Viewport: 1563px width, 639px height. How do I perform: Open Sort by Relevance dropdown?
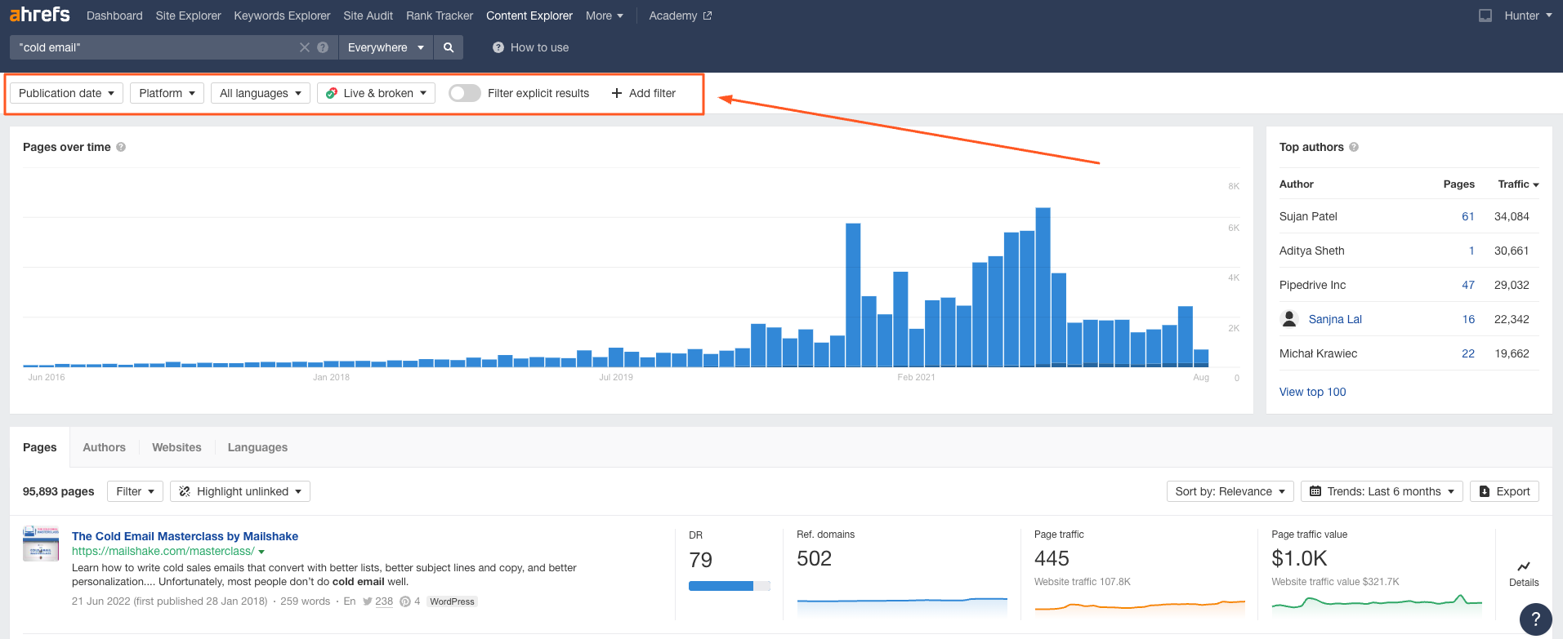(x=1230, y=491)
